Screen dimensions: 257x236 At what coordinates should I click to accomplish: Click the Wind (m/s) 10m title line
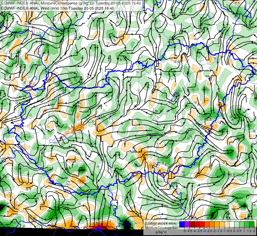click(57, 8)
